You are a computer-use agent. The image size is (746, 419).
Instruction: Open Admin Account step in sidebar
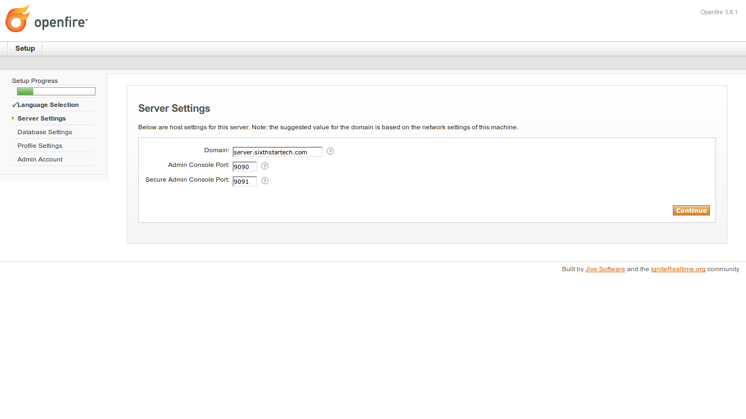(x=40, y=159)
